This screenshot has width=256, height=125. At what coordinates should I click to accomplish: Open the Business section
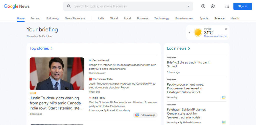click(142, 18)
